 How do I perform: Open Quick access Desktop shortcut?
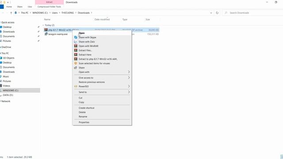7,27
